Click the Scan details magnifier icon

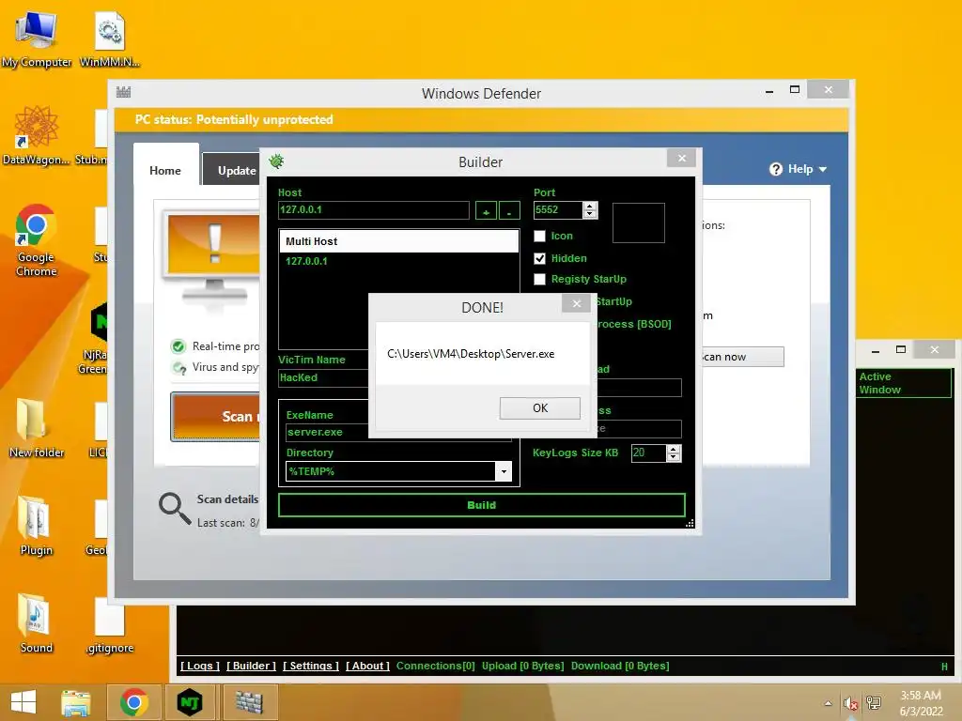coord(175,509)
